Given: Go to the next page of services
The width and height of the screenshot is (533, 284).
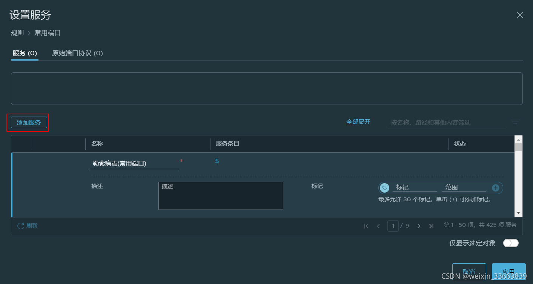Looking at the screenshot, I should pyautogui.click(x=419, y=226).
